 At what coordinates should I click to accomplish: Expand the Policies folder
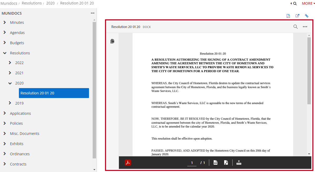click(5, 123)
